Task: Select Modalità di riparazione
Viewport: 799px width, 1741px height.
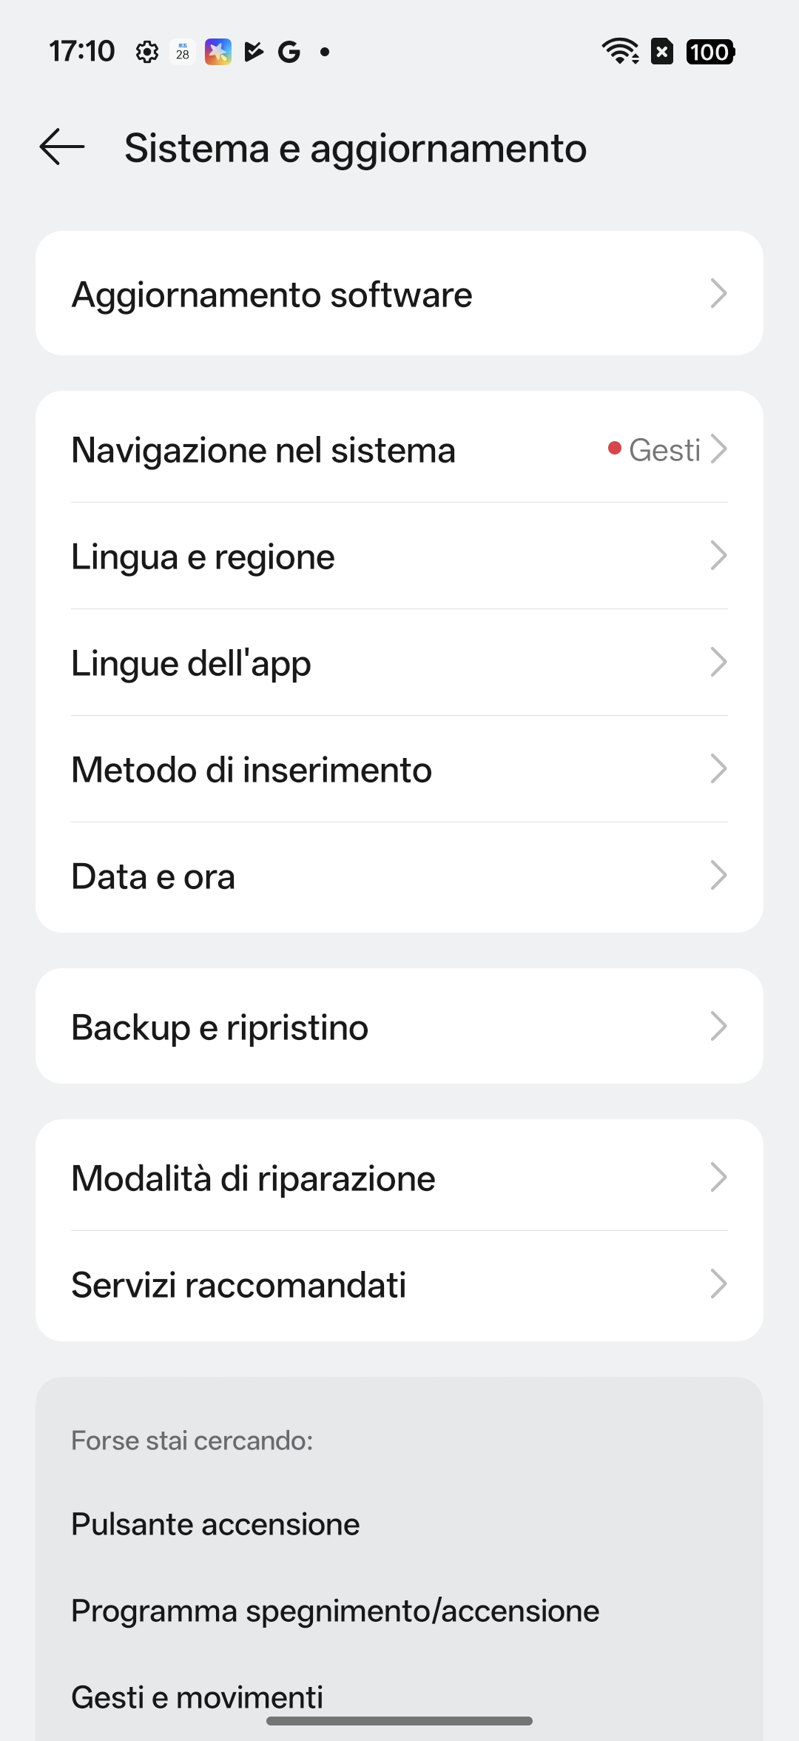Action: coord(399,1178)
